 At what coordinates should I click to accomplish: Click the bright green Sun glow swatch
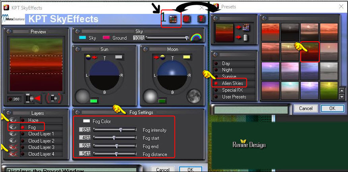[94, 101]
